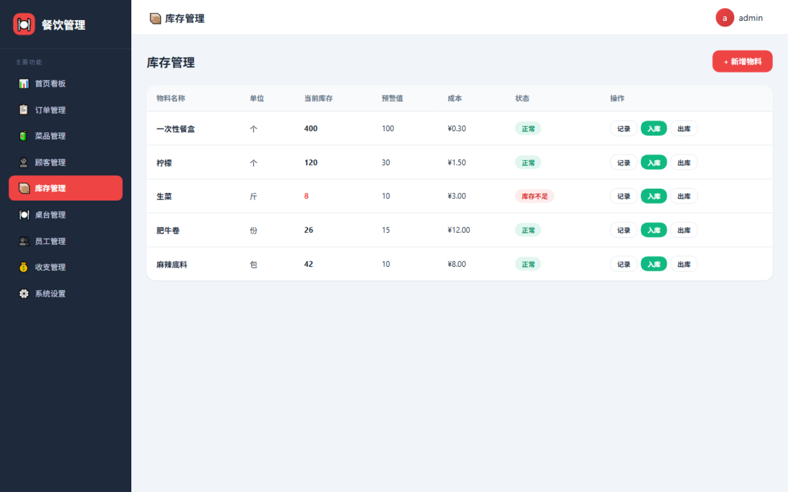The image size is (788, 492).
Task: Click the 库存管理 box icon in sidebar
Action: tap(24, 188)
